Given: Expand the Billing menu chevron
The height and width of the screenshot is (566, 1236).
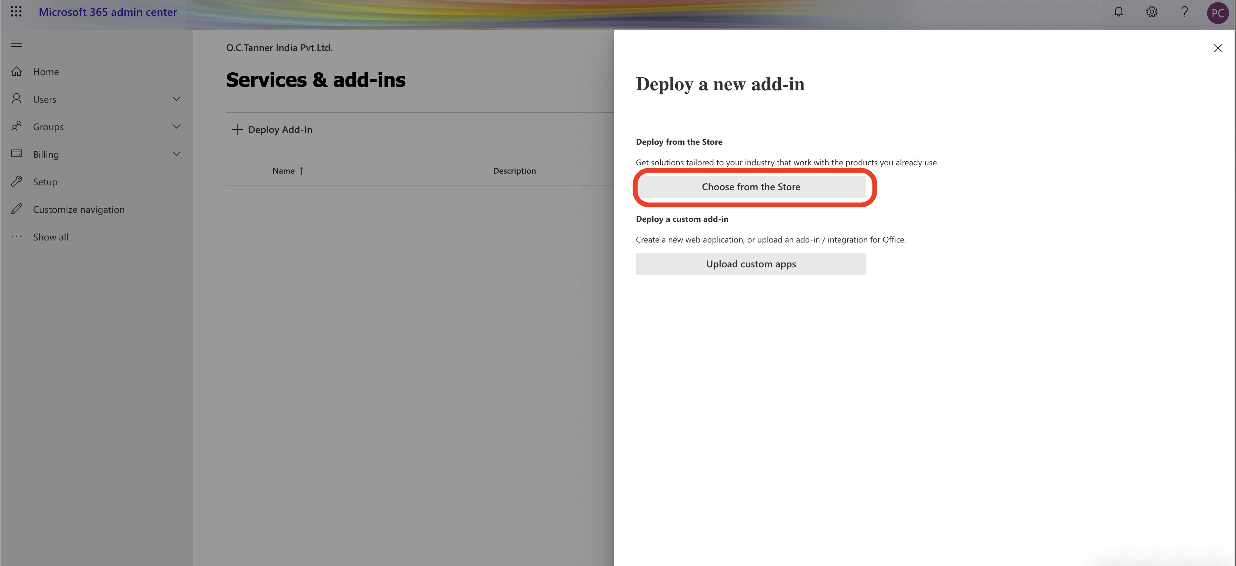Looking at the screenshot, I should 176,154.
